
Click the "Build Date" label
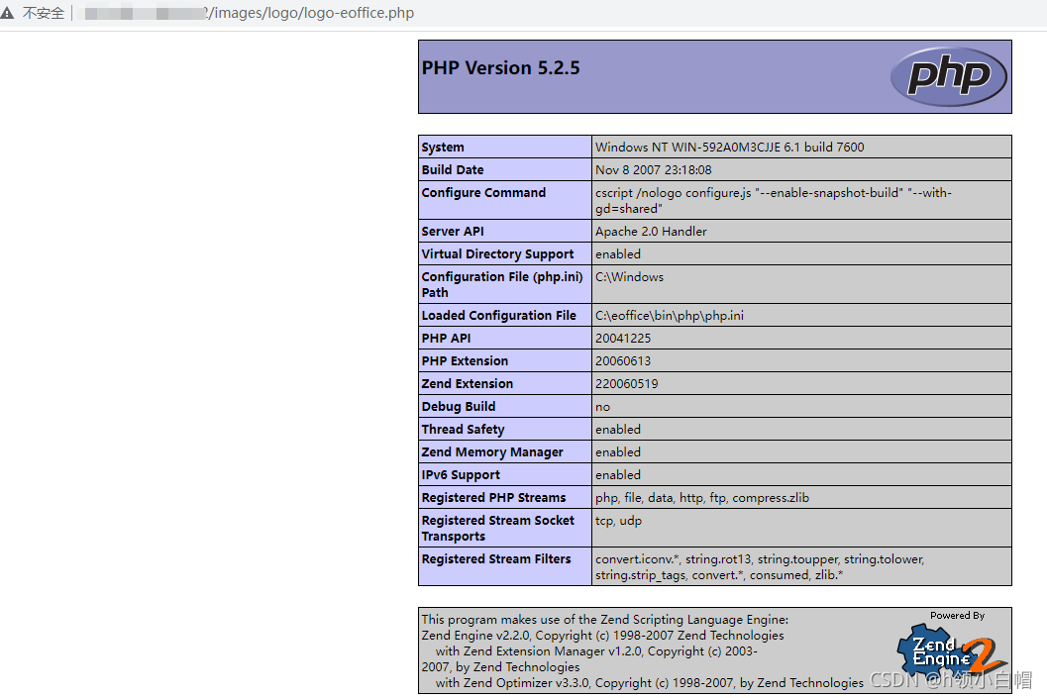pyautogui.click(x=453, y=169)
